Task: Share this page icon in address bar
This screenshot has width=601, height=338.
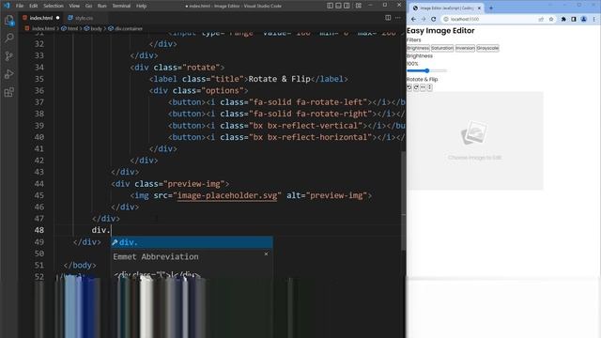Action: click(541, 19)
